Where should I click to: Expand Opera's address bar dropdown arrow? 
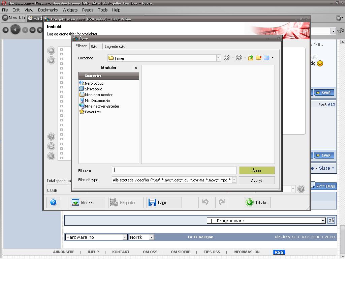[x=333, y=31]
